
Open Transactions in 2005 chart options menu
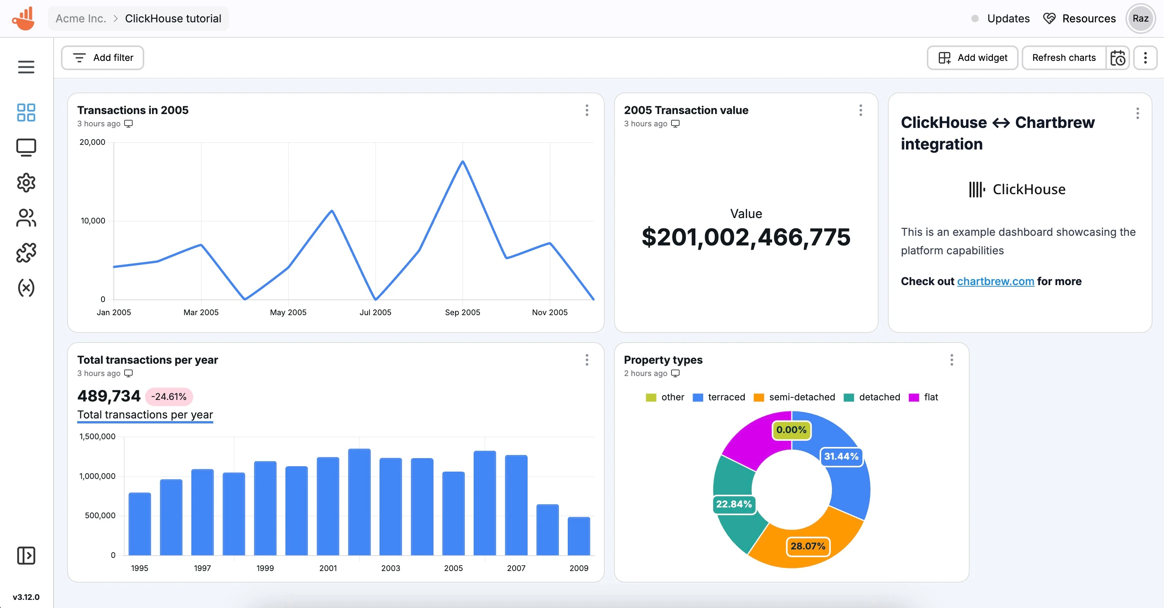[x=587, y=110]
